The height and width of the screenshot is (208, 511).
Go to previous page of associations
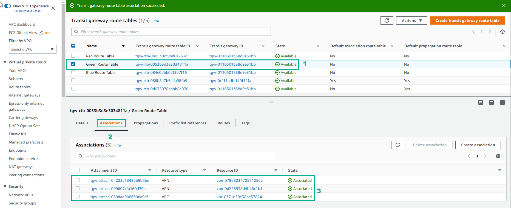(469, 156)
